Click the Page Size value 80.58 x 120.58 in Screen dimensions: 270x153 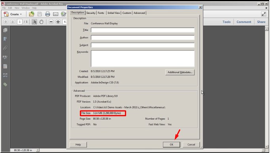(102, 119)
